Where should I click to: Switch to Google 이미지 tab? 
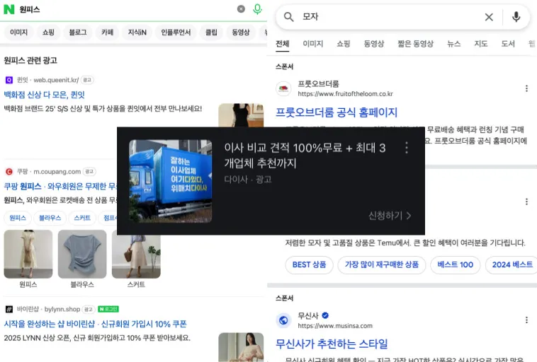[313, 44]
